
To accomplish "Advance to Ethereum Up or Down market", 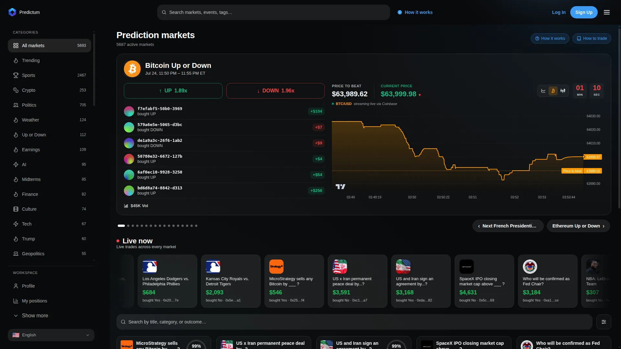I will pyautogui.click(x=578, y=226).
